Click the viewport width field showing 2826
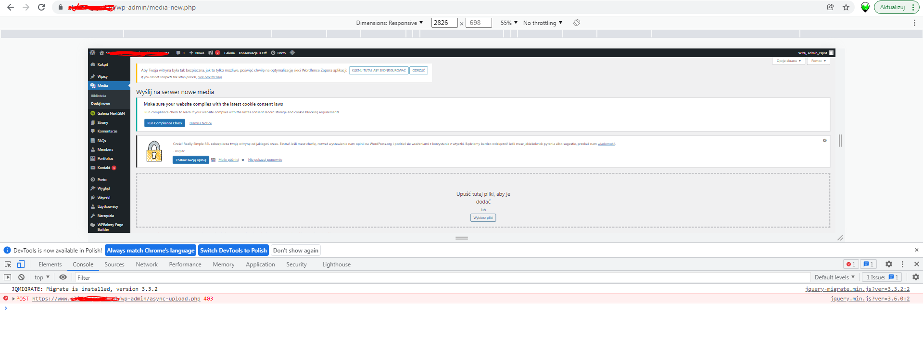 click(x=444, y=23)
